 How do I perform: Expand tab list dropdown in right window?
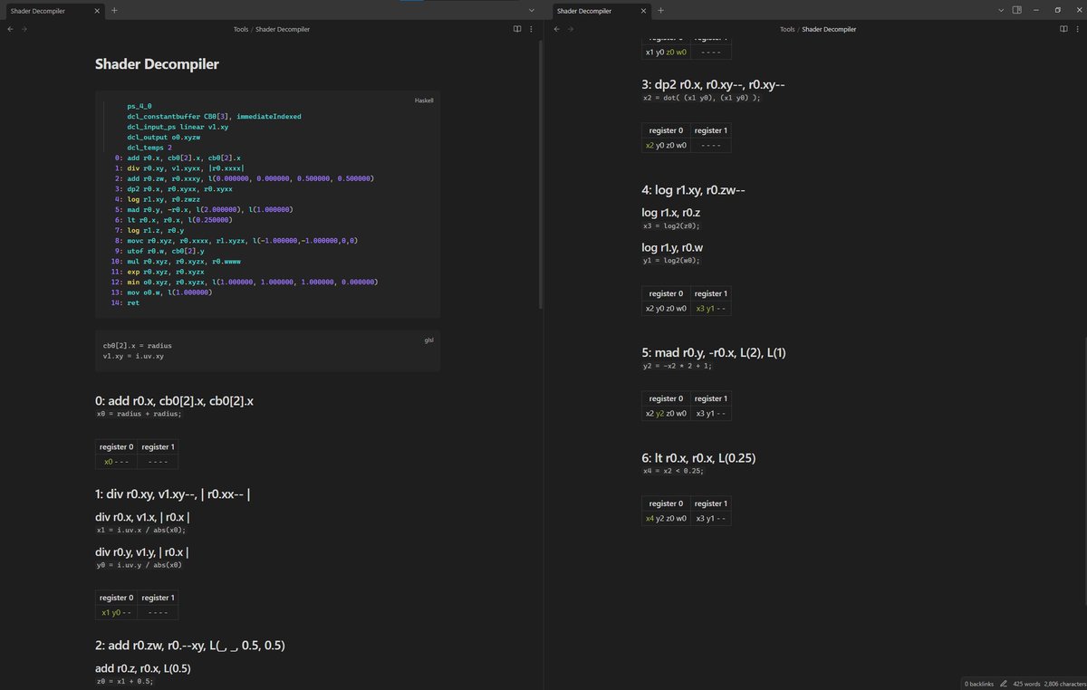[x=1000, y=10]
